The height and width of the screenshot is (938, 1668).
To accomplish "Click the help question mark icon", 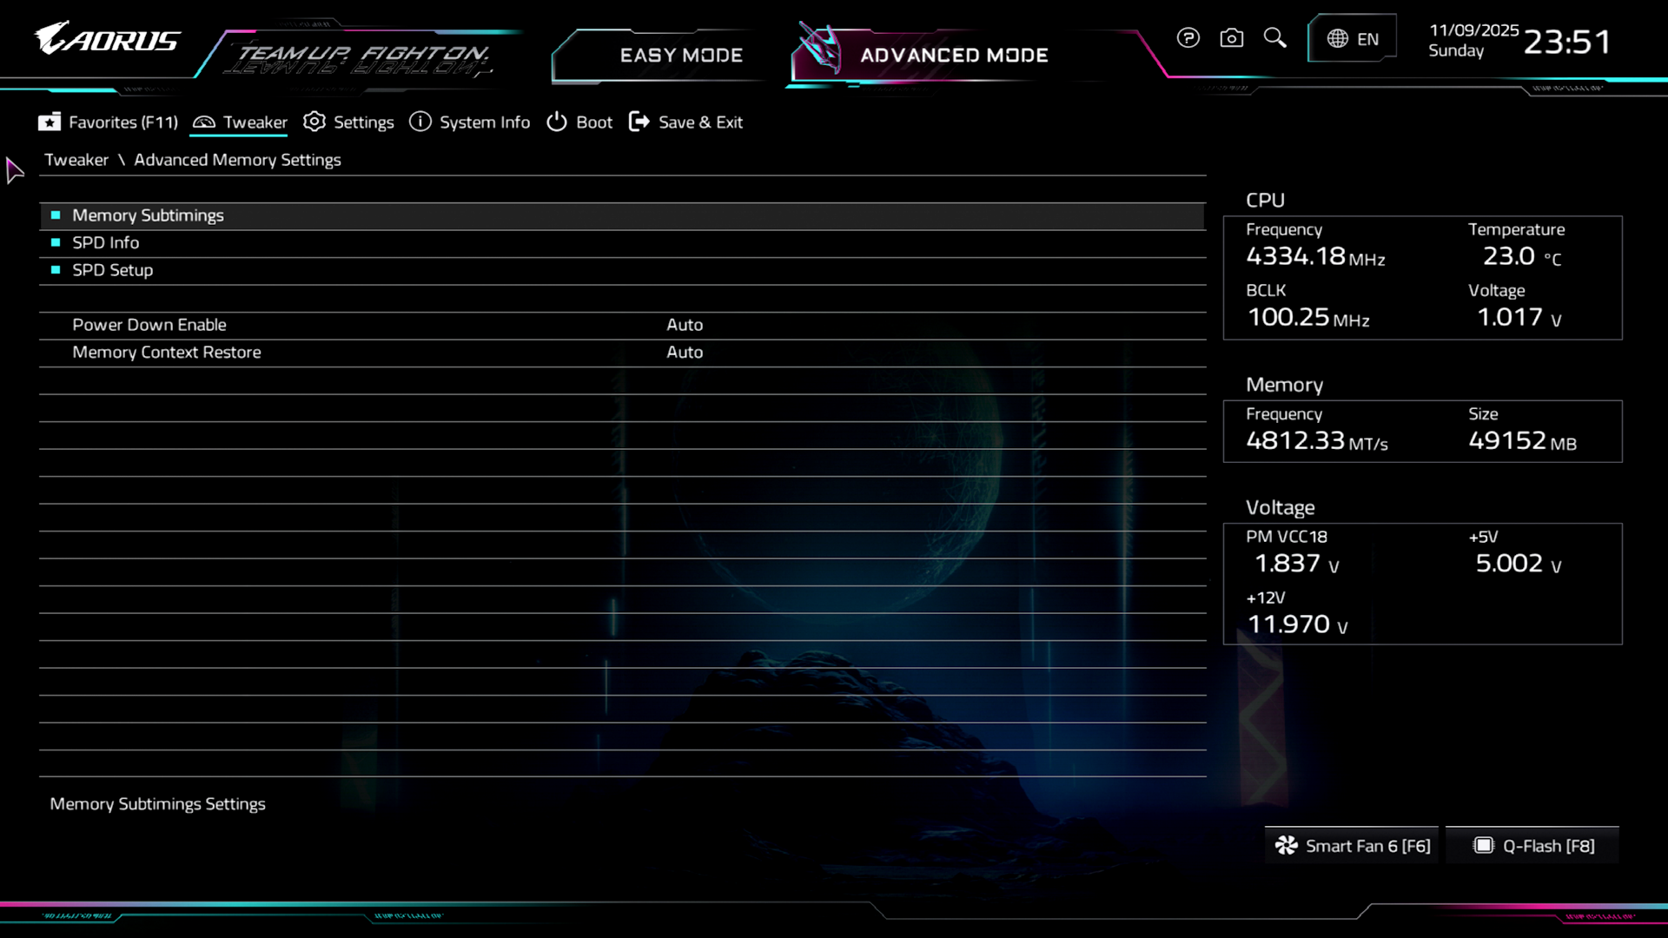I will pyautogui.click(x=1188, y=38).
